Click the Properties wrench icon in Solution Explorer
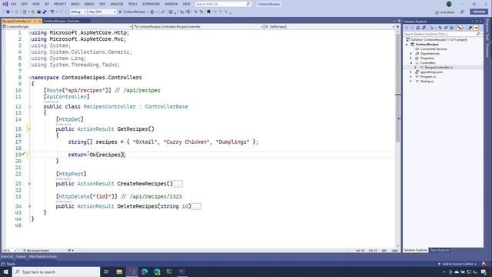The height and width of the screenshot is (277, 492). (470, 28)
